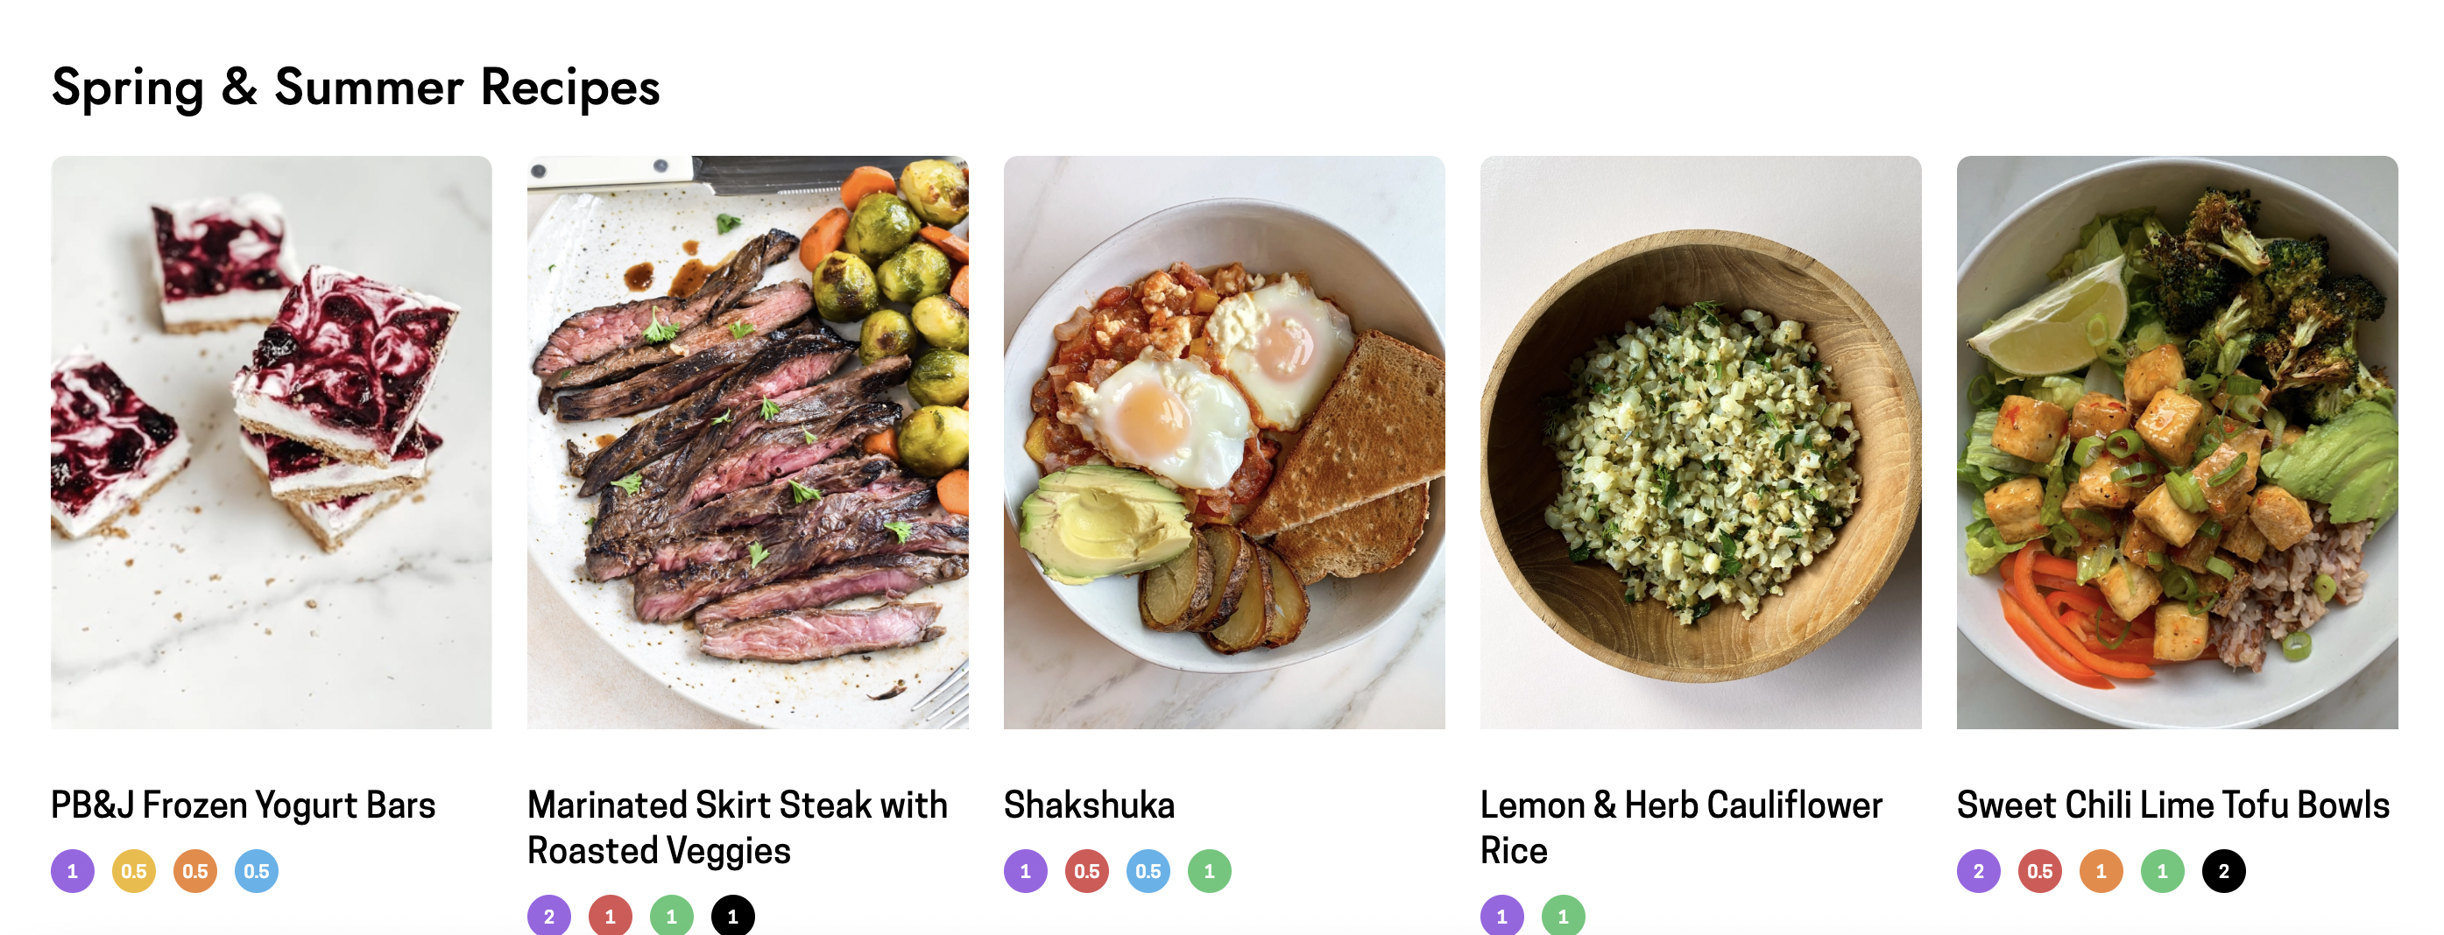Open the Marinated Skirt Steak photo
Image resolution: width=2444 pixels, height=935 pixels.
[747, 442]
